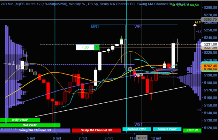Click the orange 5202,46 price marker
The image size is (218, 140).
point(210,66)
